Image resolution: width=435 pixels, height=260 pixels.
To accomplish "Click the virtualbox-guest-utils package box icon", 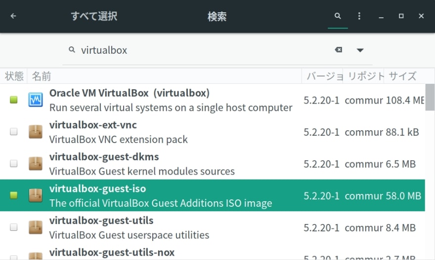I will click(x=36, y=227).
